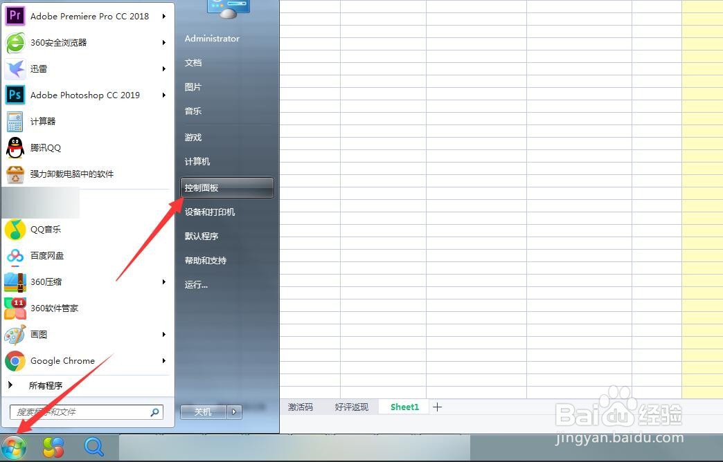Launch 360安全浏览器 browser icon
The width and height of the screenshot is (723, 462).
tap(15, 42)
